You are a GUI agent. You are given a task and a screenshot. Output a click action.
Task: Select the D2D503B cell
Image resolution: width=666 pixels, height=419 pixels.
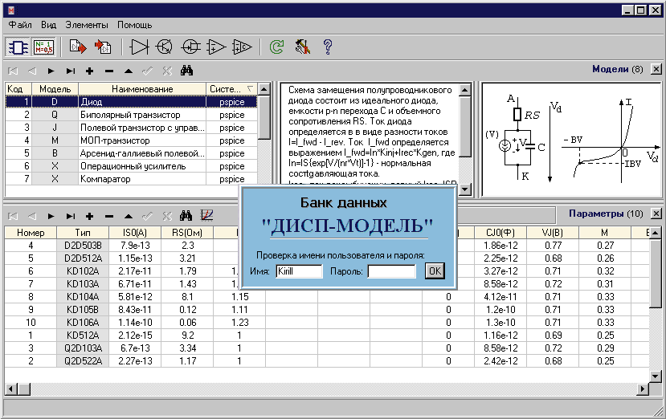coord(83,246)
